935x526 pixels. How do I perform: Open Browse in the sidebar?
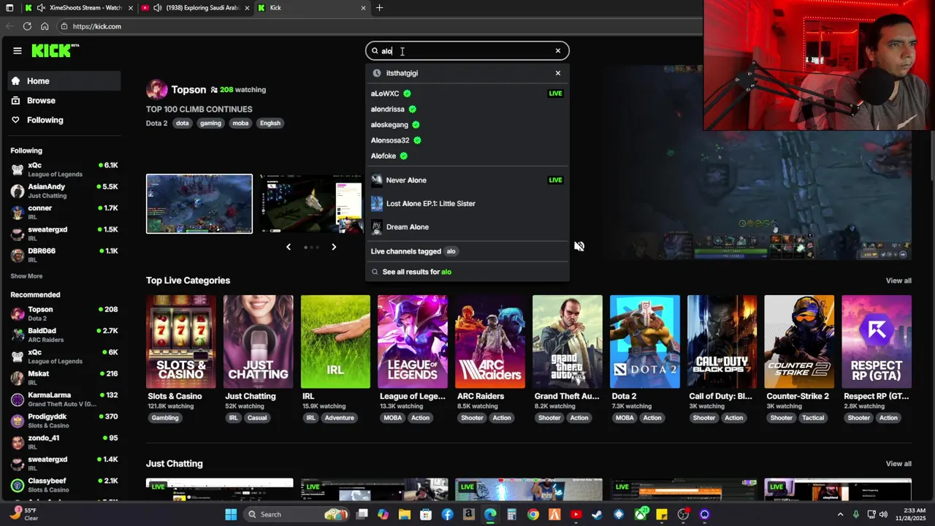[x=64, y=100]
